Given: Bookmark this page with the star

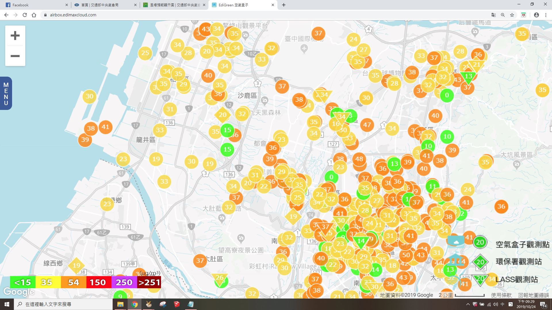Looking at the screenshot, I should click(x=512, y=15).
